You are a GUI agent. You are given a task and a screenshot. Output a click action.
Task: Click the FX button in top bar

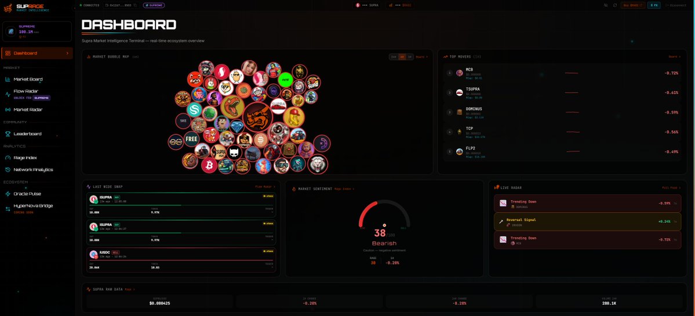click(x=654, y=5)
